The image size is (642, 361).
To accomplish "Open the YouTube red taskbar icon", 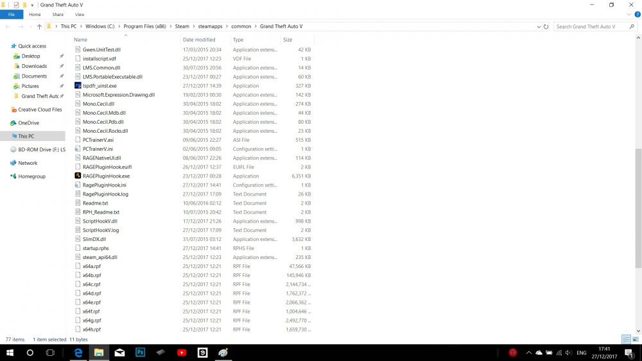I will (x=182, y=353).
